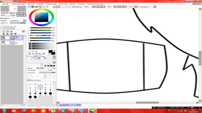Select the rotate canvas tool

pos(37,54)
